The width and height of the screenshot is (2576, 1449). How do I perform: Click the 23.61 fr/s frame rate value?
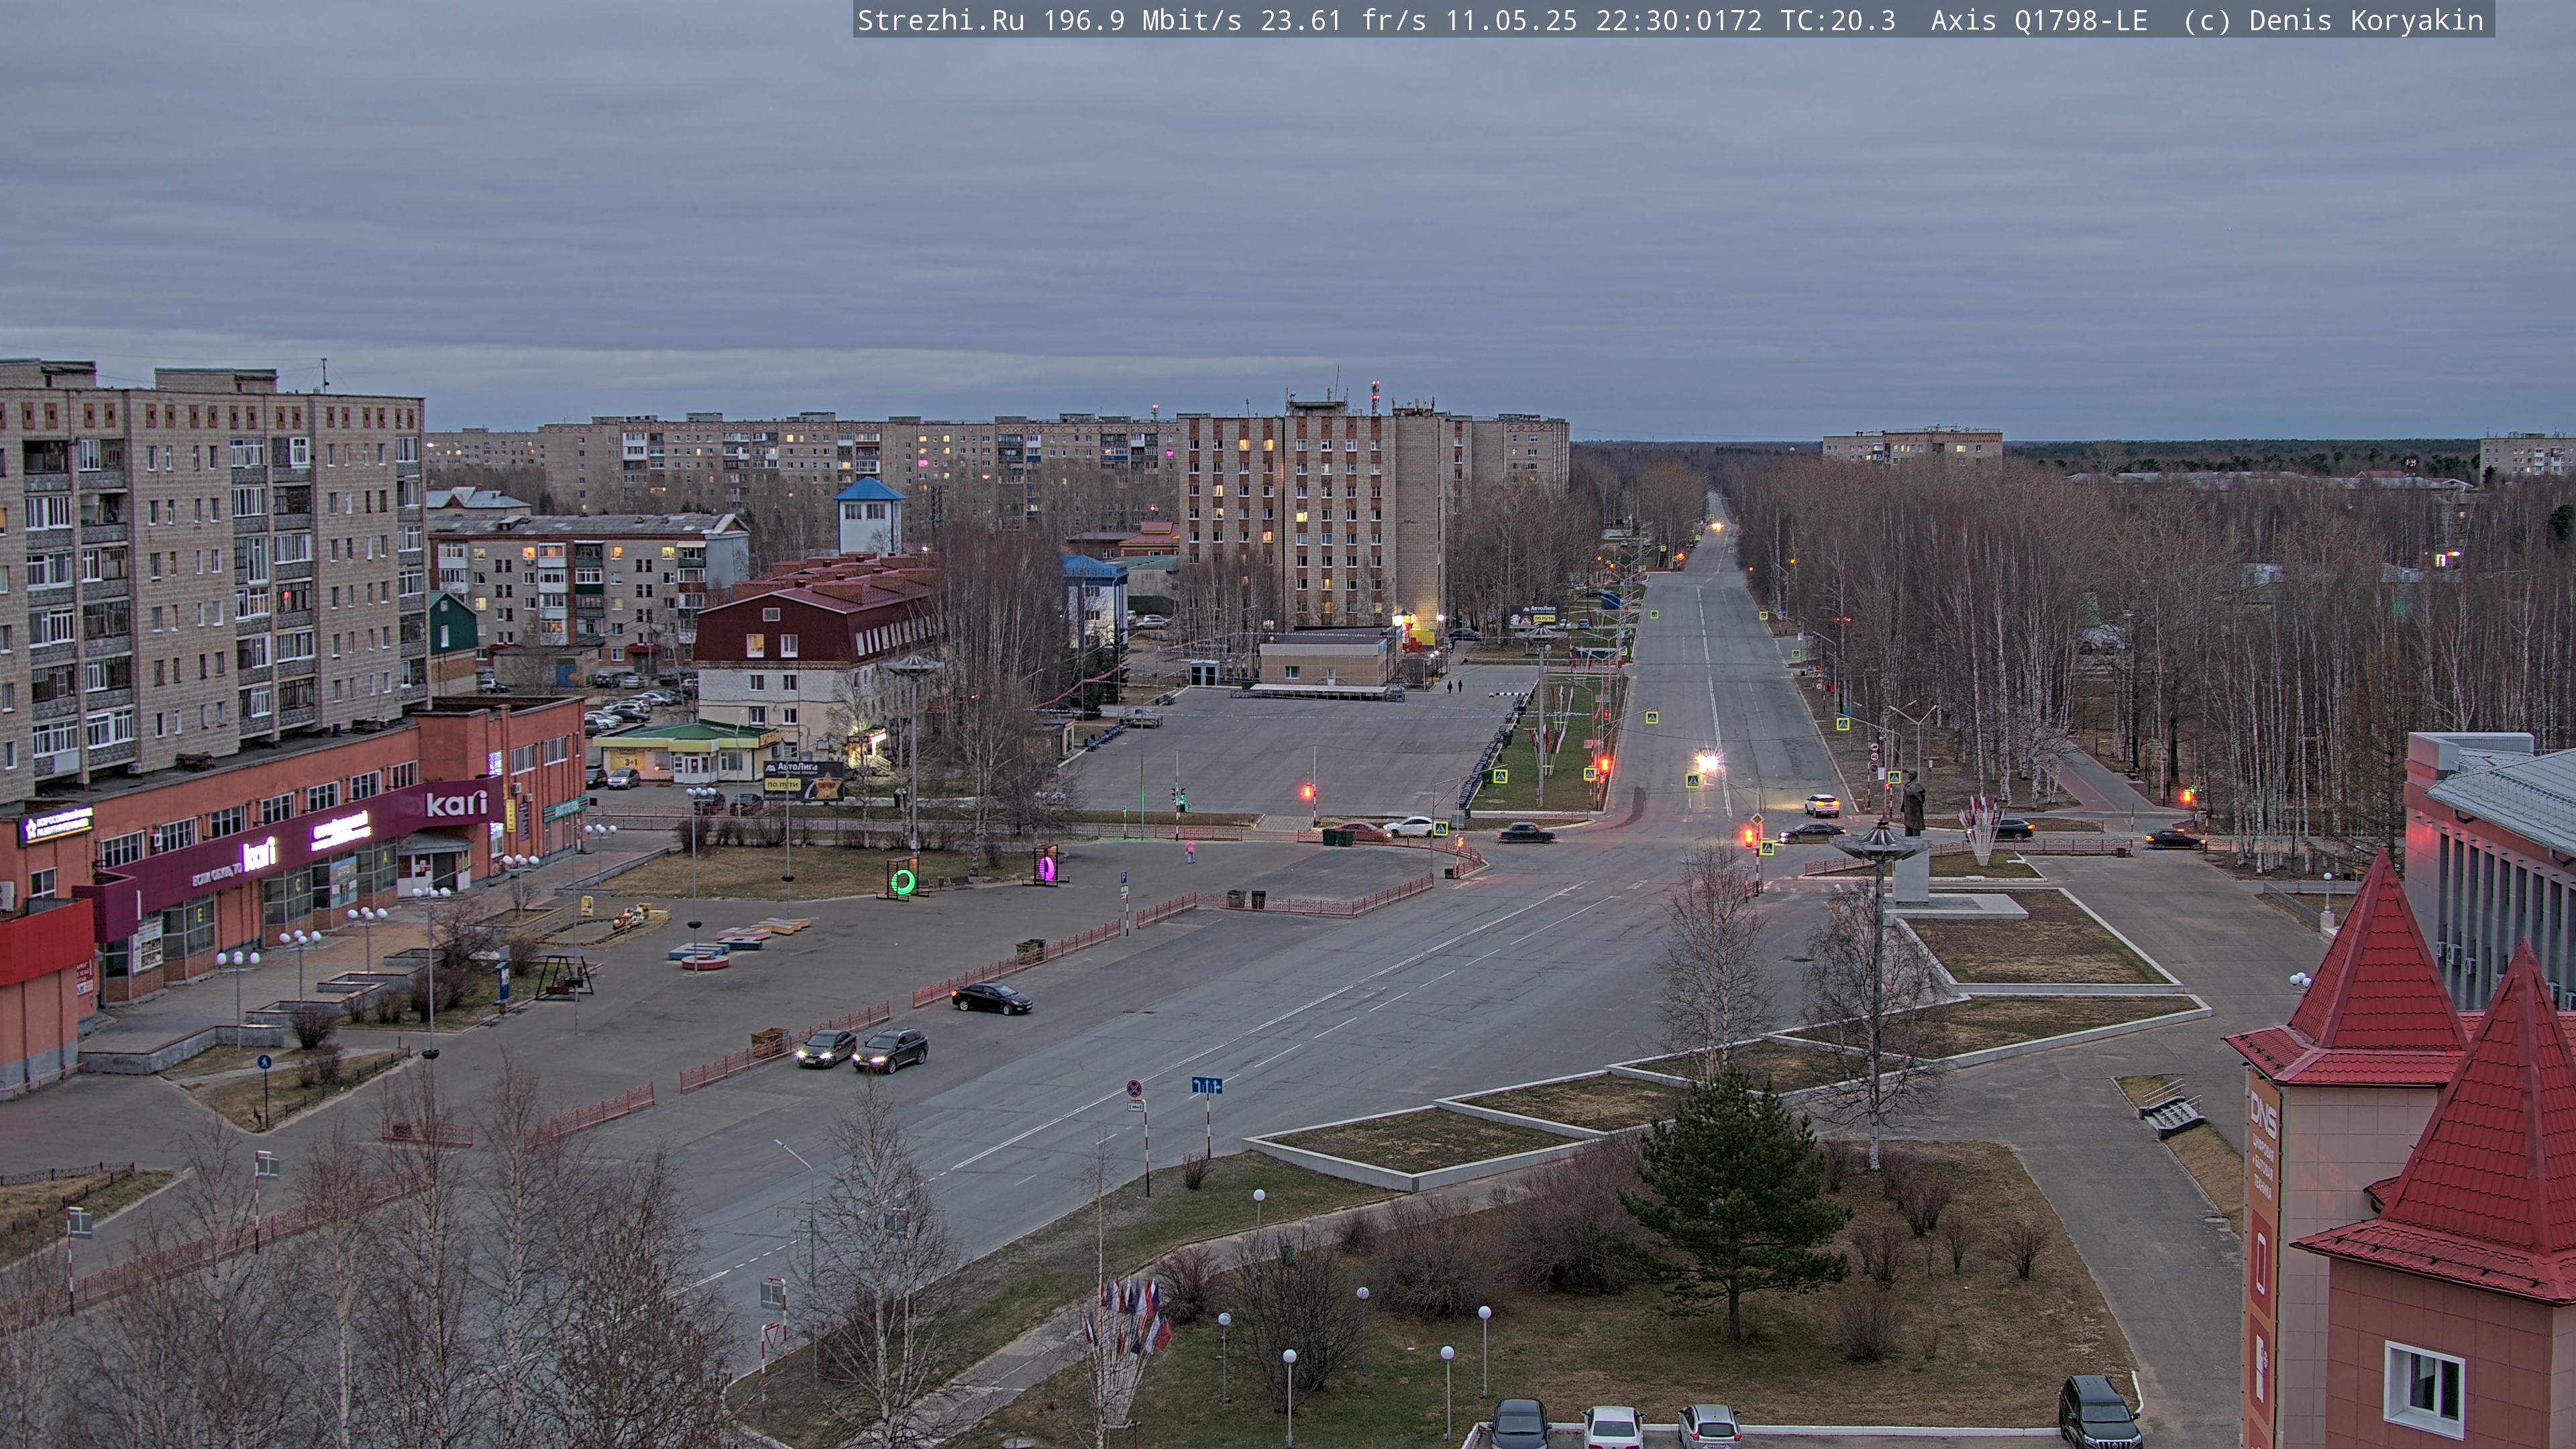1343,21
